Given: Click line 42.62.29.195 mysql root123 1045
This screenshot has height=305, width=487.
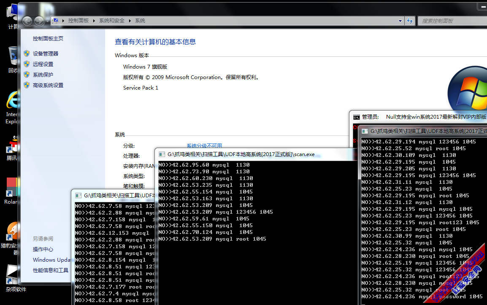Looking at the screenshot, I should coord(420,223).
